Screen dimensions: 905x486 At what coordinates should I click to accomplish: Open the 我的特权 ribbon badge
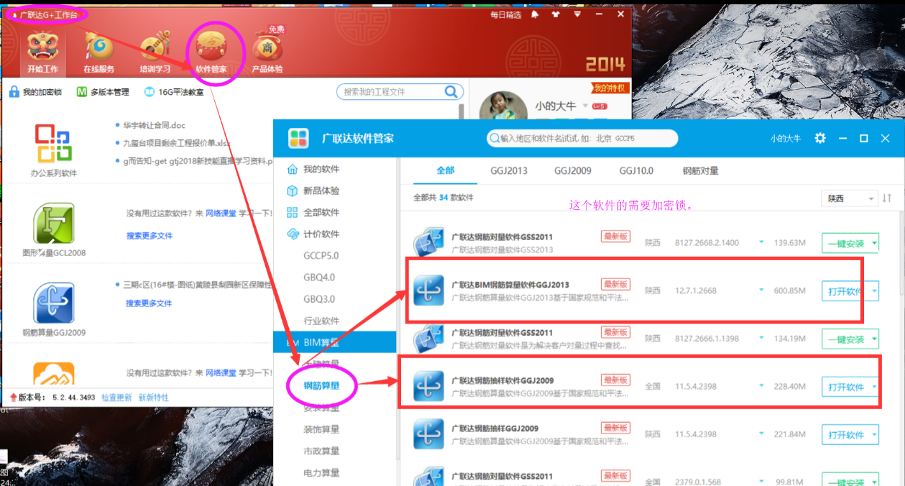click(610, 88)
